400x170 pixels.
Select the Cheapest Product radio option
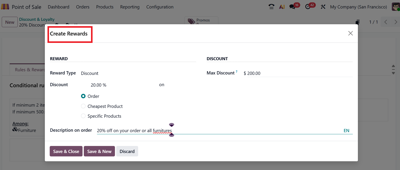pyautogui.click(x=83, y=106)
